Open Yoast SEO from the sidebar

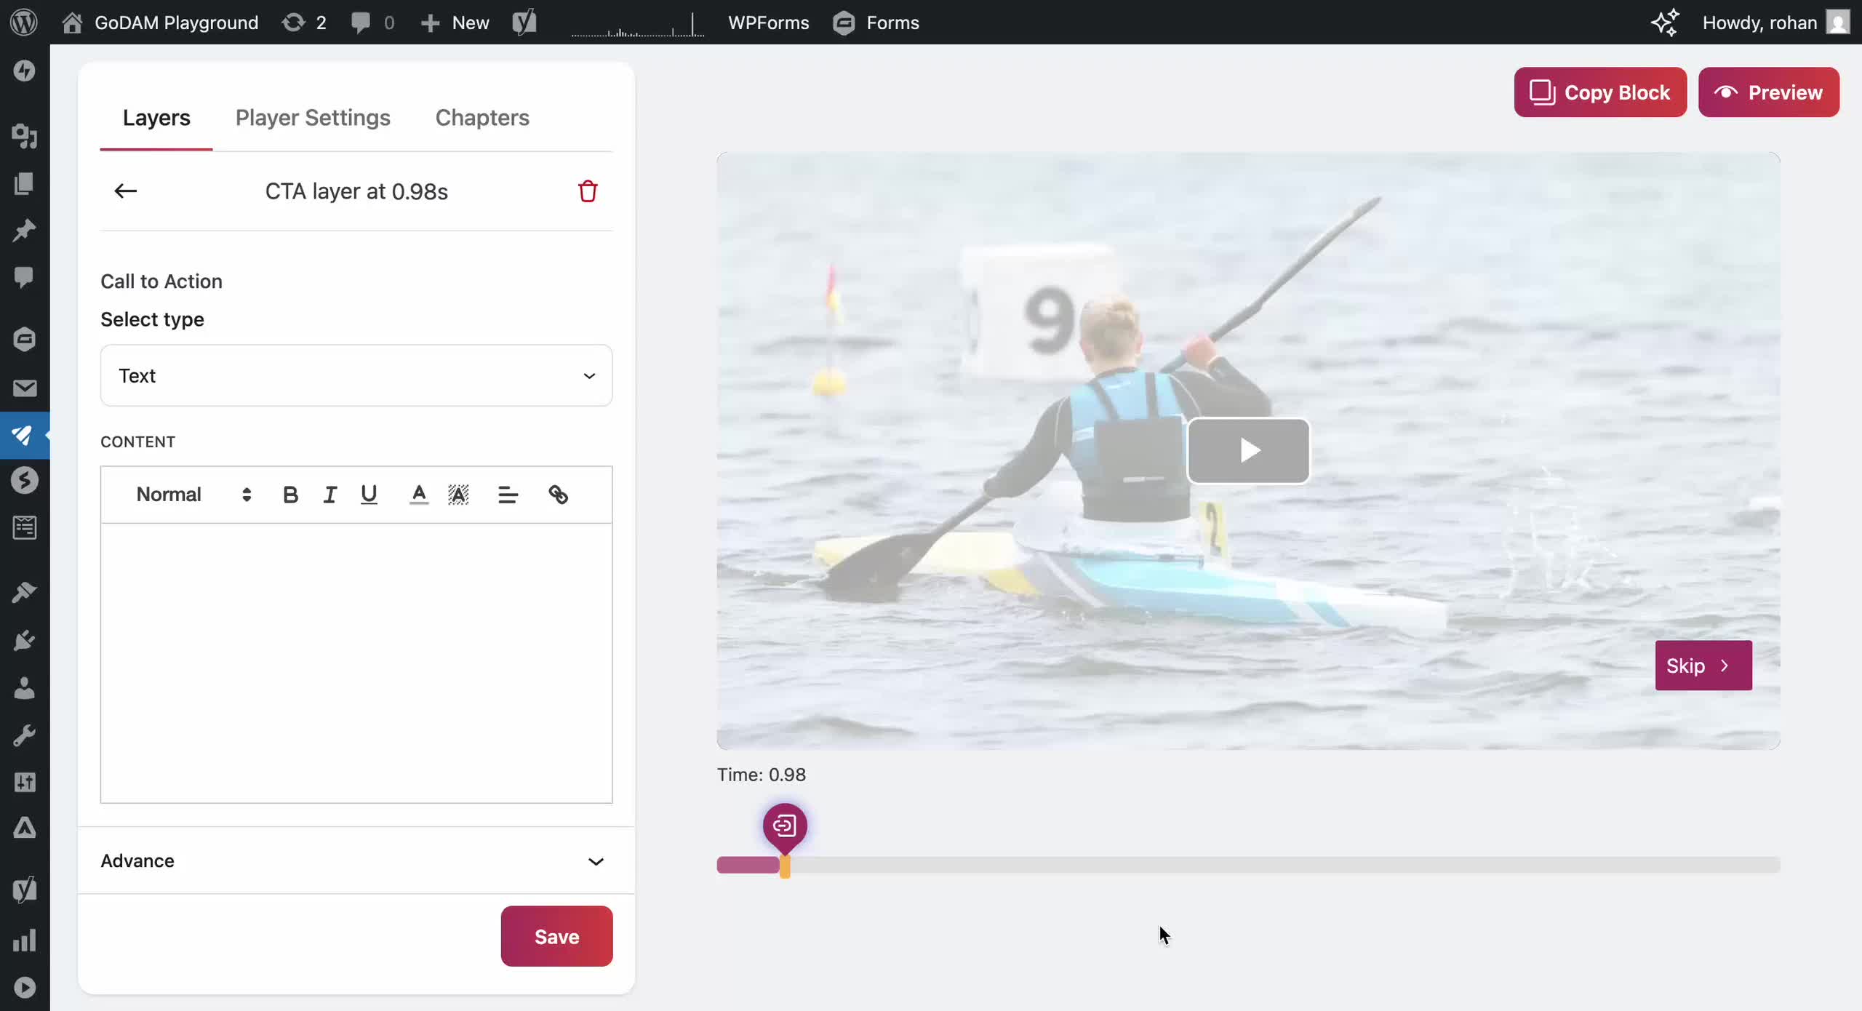pos(25,890)
